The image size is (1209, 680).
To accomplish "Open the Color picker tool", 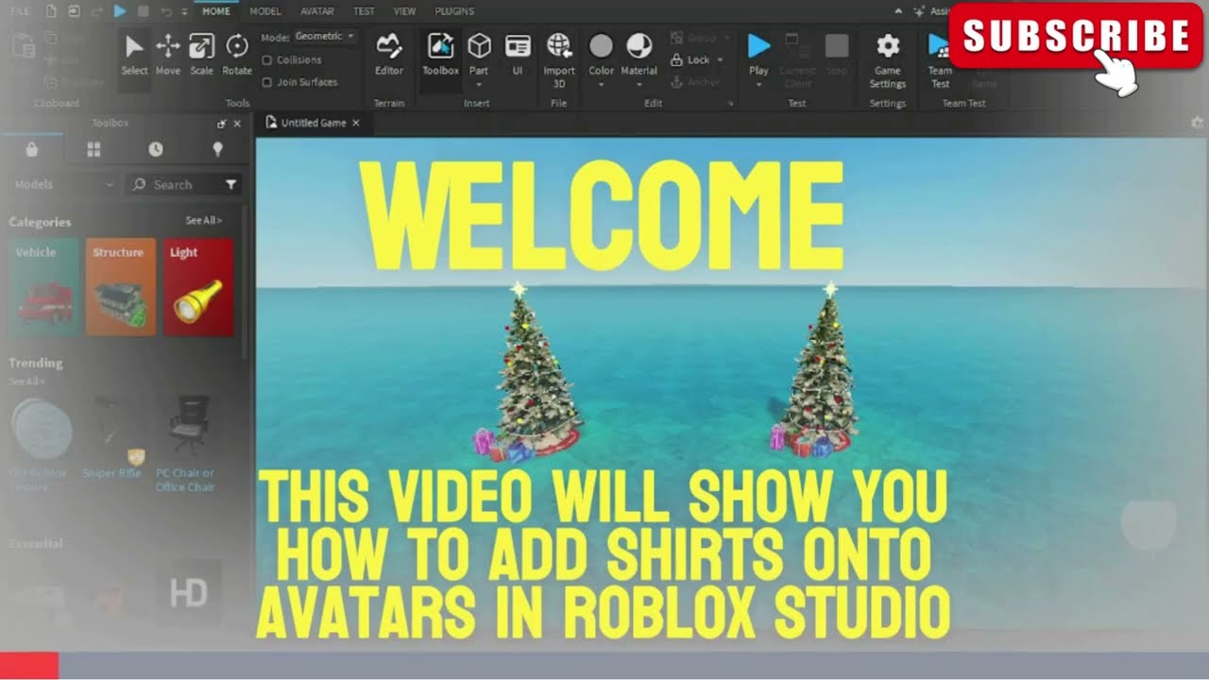I will point(601,53).
